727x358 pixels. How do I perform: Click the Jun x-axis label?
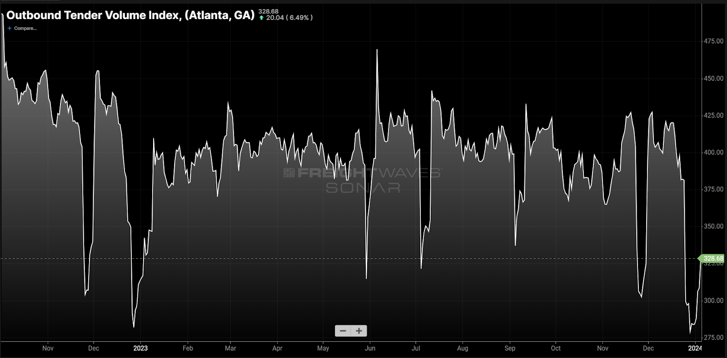click(x=370, y=348)
